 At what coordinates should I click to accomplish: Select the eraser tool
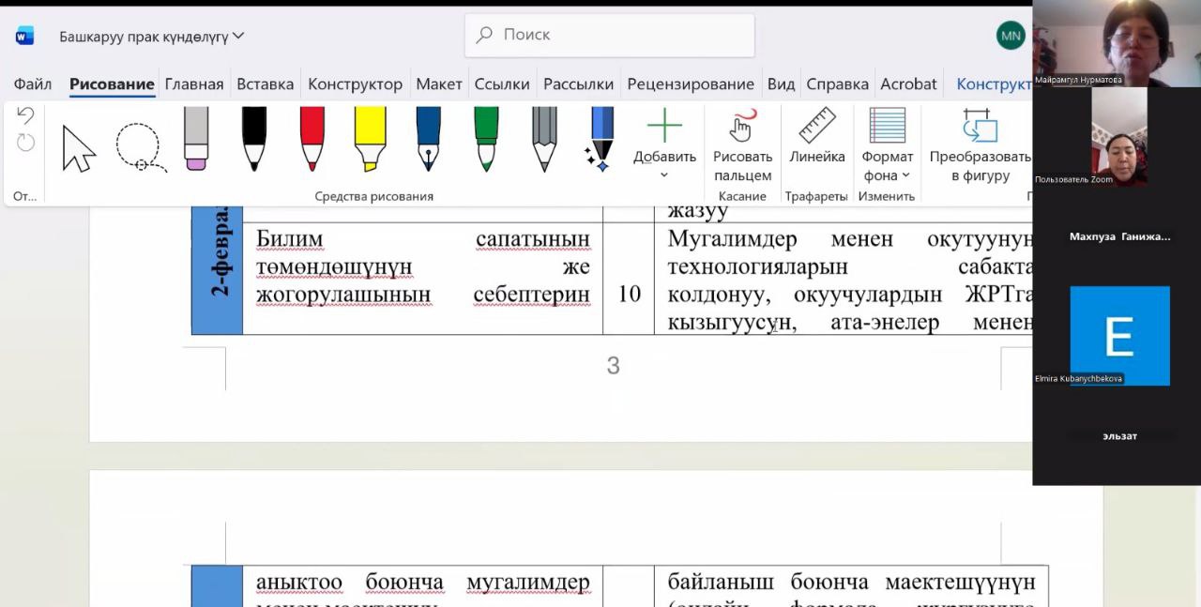(x=196, y=139)
